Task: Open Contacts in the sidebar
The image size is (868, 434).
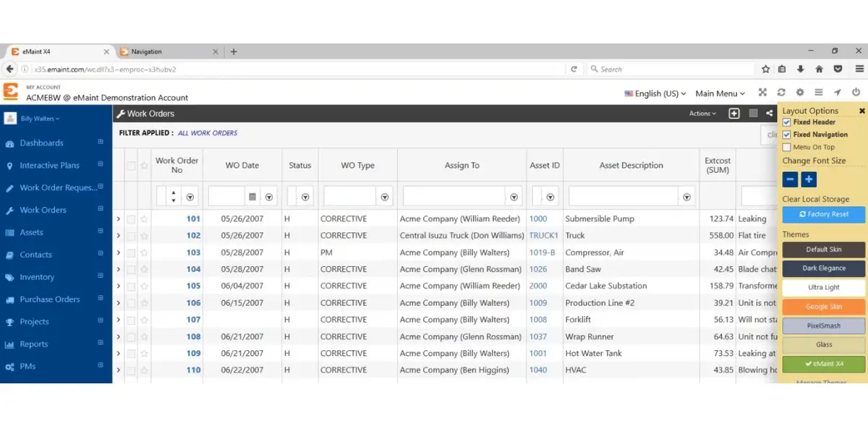Action: (x=35, y=255)
